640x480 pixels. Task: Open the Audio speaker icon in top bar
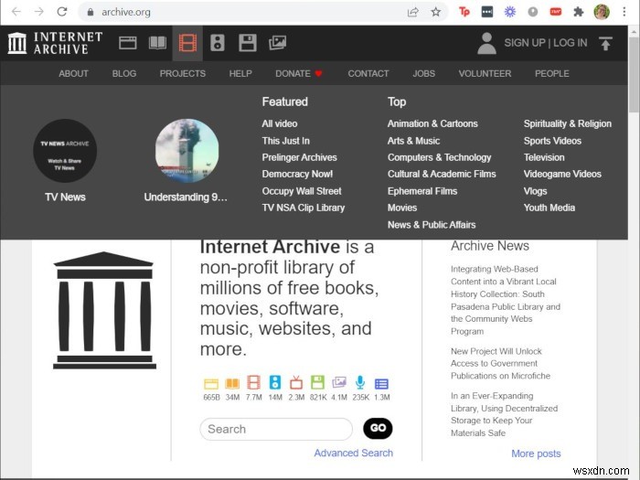218,43
